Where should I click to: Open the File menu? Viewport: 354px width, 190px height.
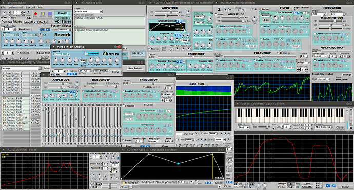4,7
